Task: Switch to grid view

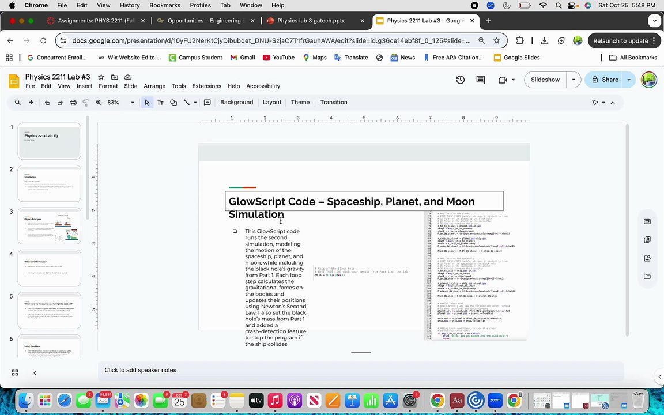Action: coord(15,373)
